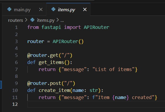Click the "List of items" string
The height and width of the screenshot is (112, 165).
(114, 69)
